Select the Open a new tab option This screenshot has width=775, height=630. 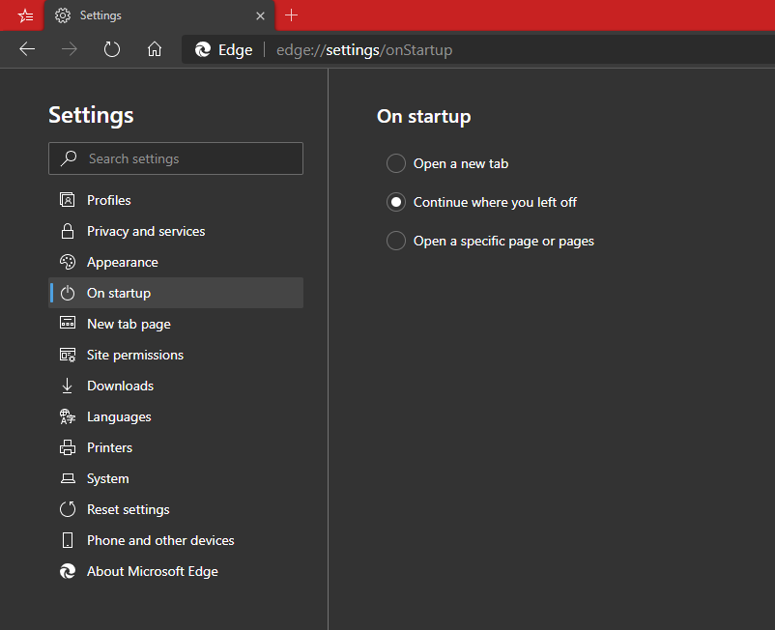click(396, 163)
